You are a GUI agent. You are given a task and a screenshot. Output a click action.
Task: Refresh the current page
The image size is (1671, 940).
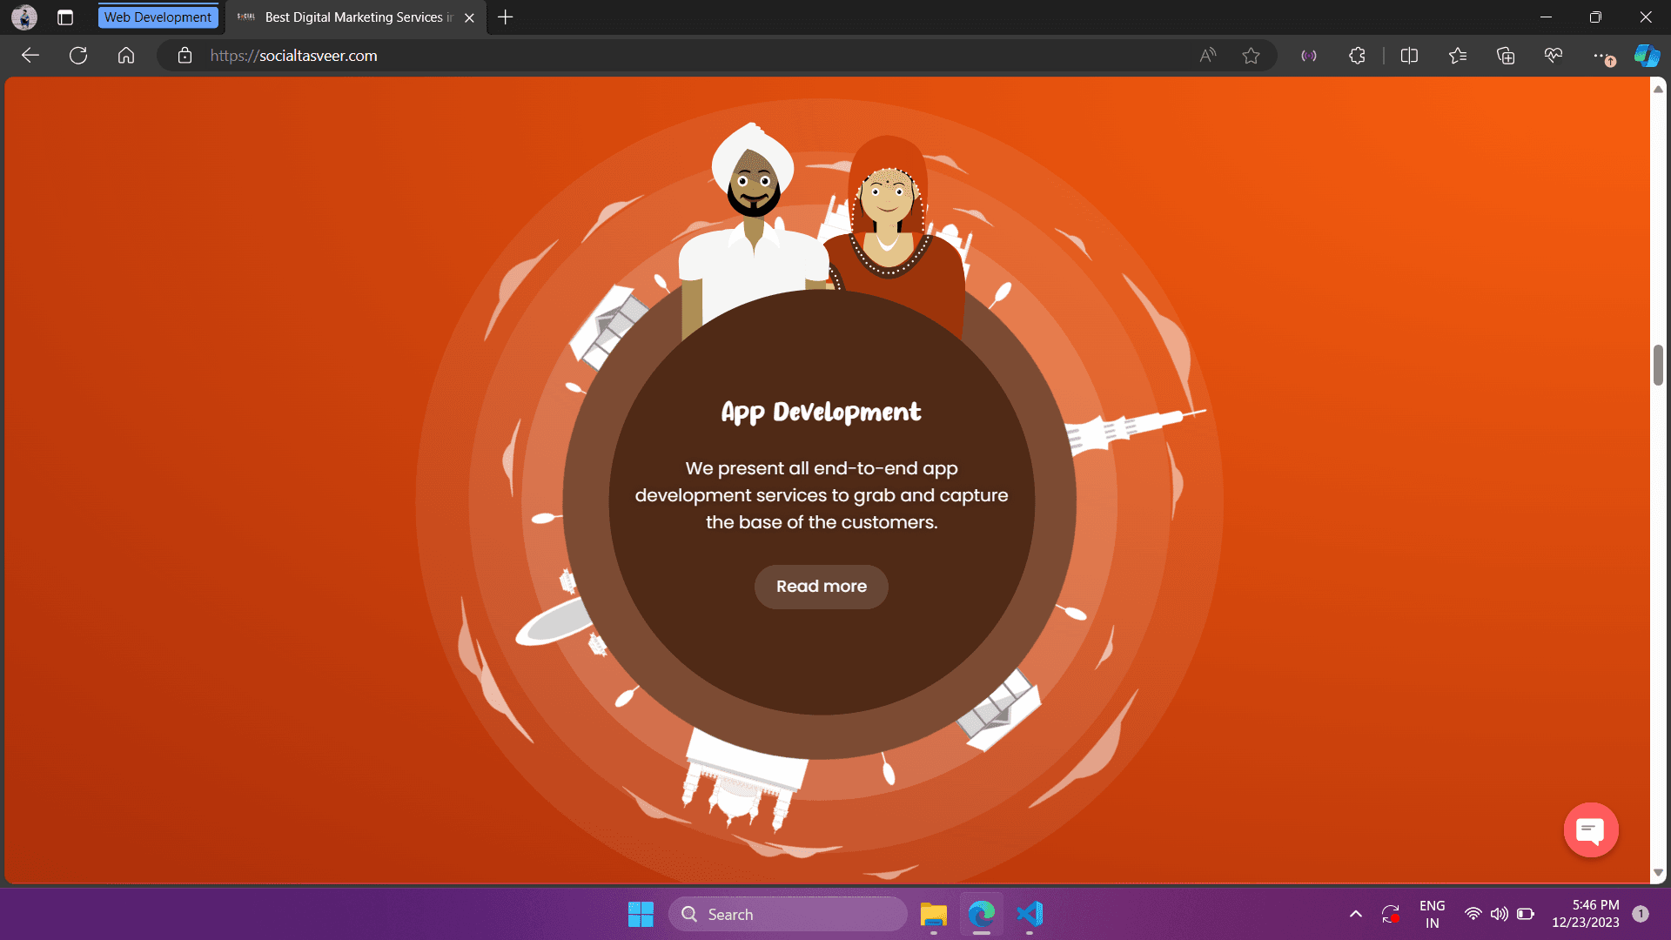[78, 56]
